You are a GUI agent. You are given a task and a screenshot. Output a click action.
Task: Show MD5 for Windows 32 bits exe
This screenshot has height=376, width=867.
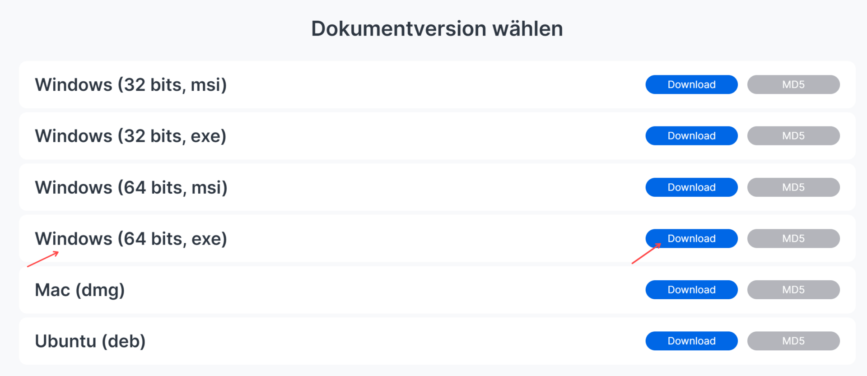click(x=793, y=136)
